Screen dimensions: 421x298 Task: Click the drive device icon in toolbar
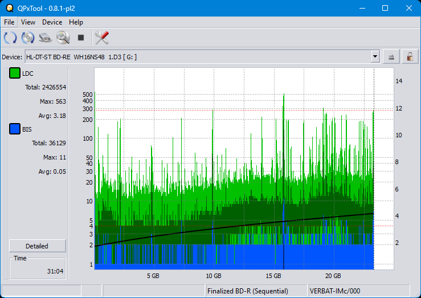(46, 38)
